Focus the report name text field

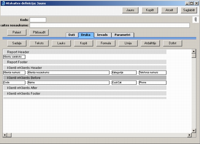point(110,25)
